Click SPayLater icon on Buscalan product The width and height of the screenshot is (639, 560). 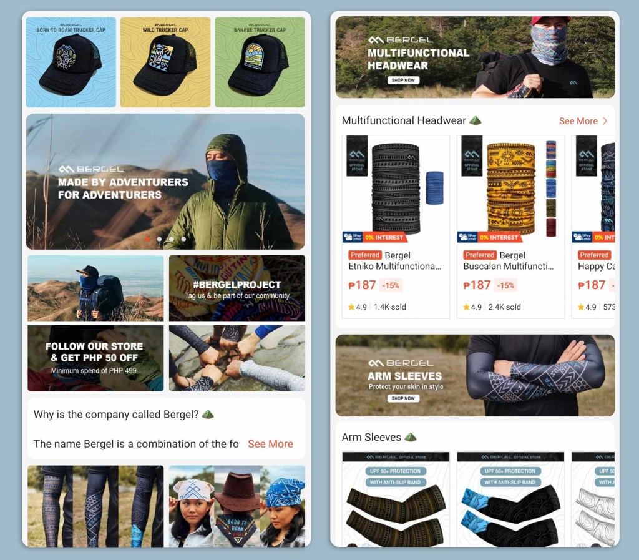click(x=467, y=237)
